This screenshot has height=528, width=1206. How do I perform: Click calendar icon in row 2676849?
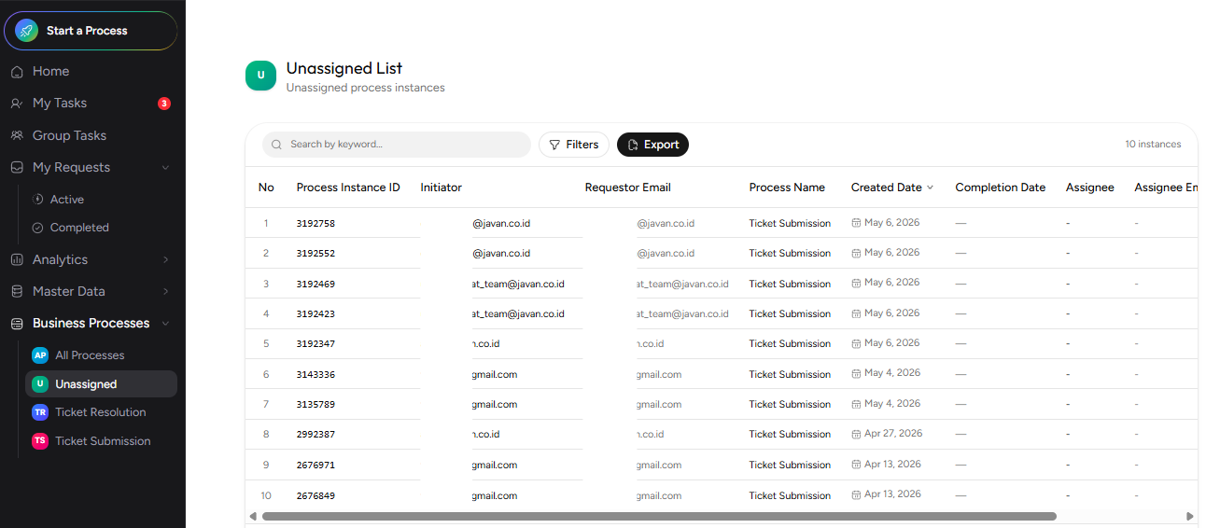(856, 494)
